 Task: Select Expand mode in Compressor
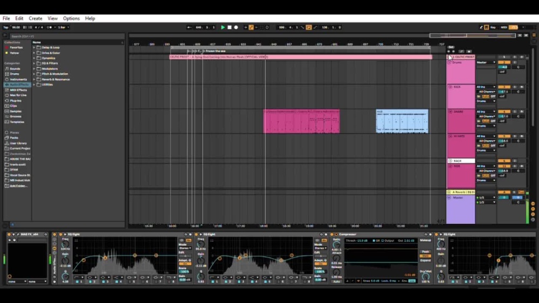(425, 260)
